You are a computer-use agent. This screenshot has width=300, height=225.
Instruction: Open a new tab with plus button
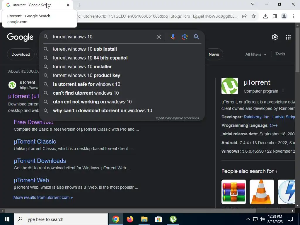tap(79, 5)
